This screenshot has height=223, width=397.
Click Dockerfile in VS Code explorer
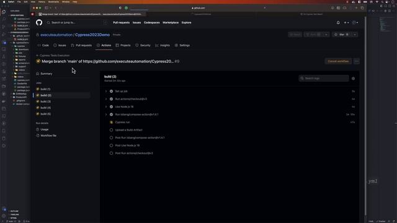[22, 84]
